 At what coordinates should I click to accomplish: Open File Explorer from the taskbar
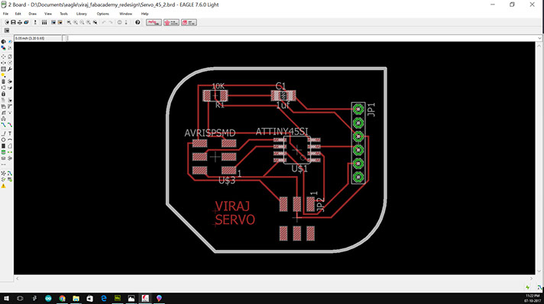[x=76, y=298]
